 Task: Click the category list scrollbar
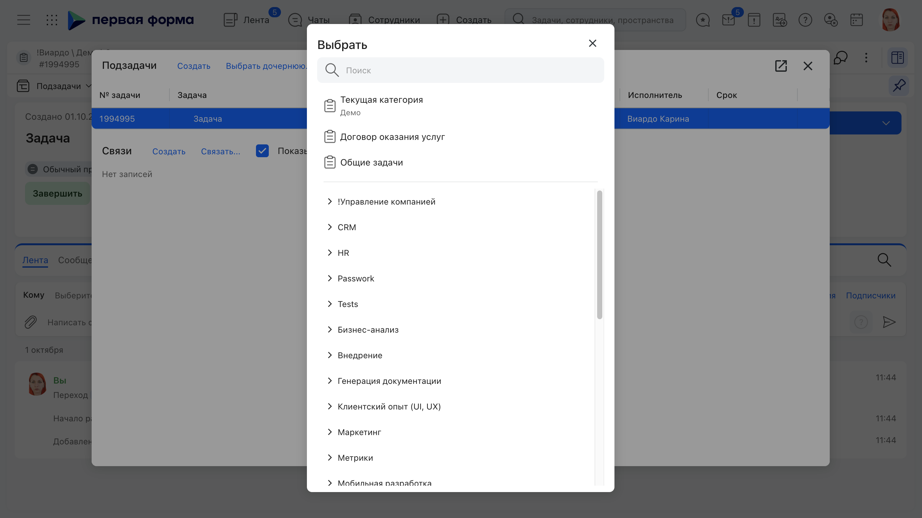(599, 254)
